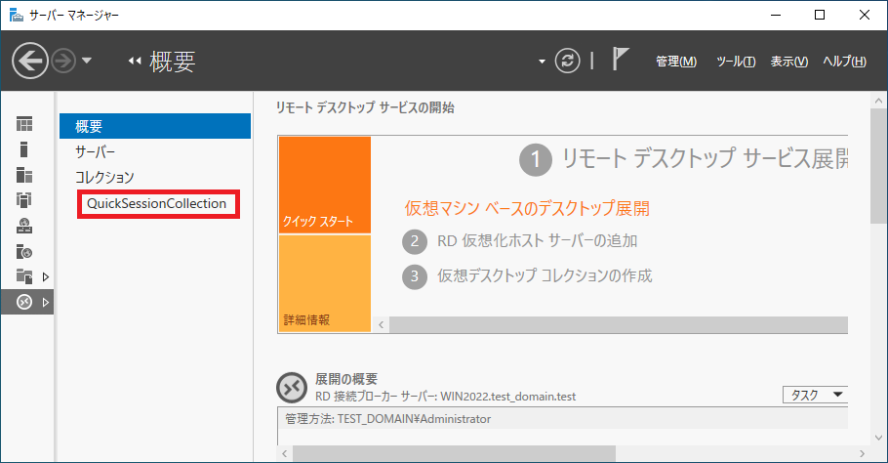Screen dimensions: 888x463
Task: Click the forward navigation arrow
Action: (x=63, y=61)
